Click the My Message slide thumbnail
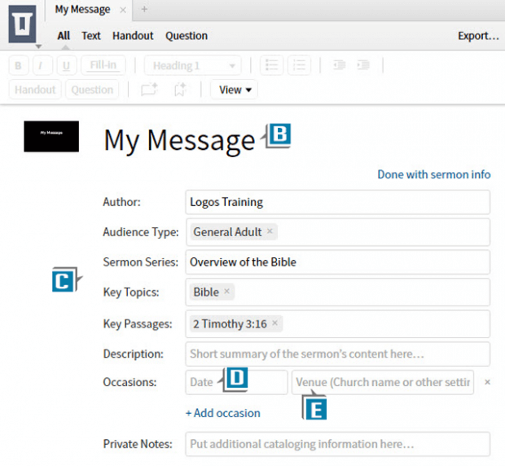 (51, 136)
